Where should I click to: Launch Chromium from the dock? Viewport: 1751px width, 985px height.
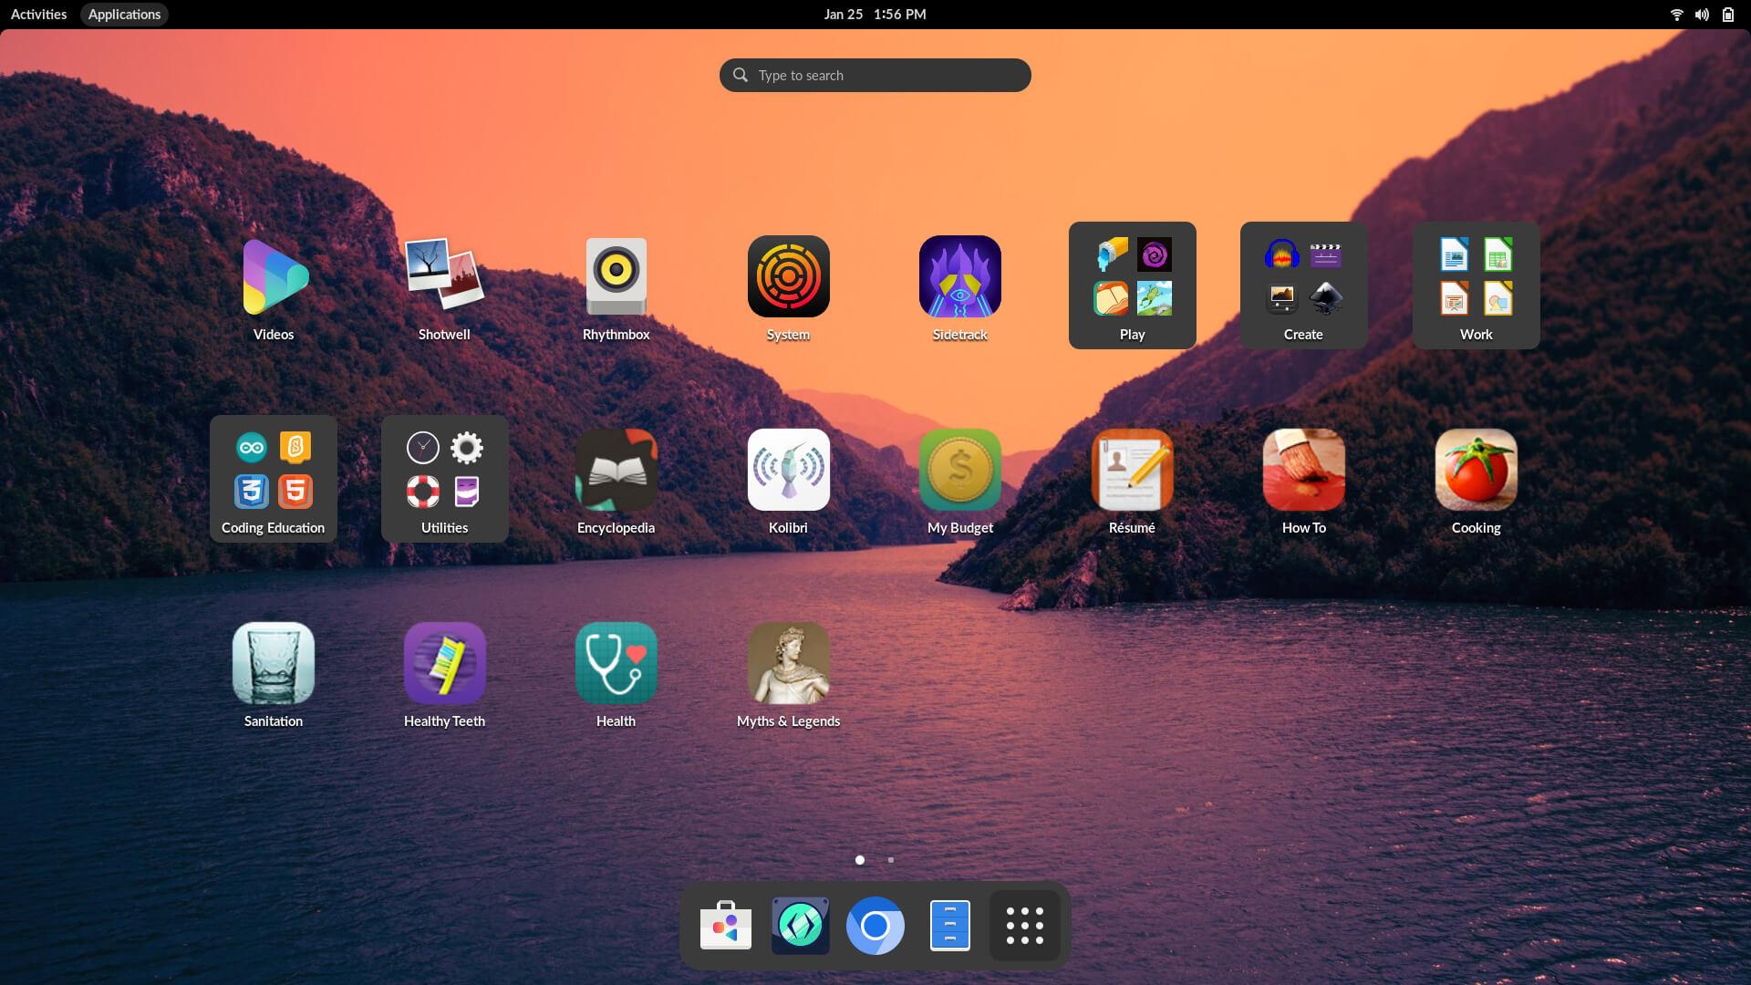click(875, 925)
